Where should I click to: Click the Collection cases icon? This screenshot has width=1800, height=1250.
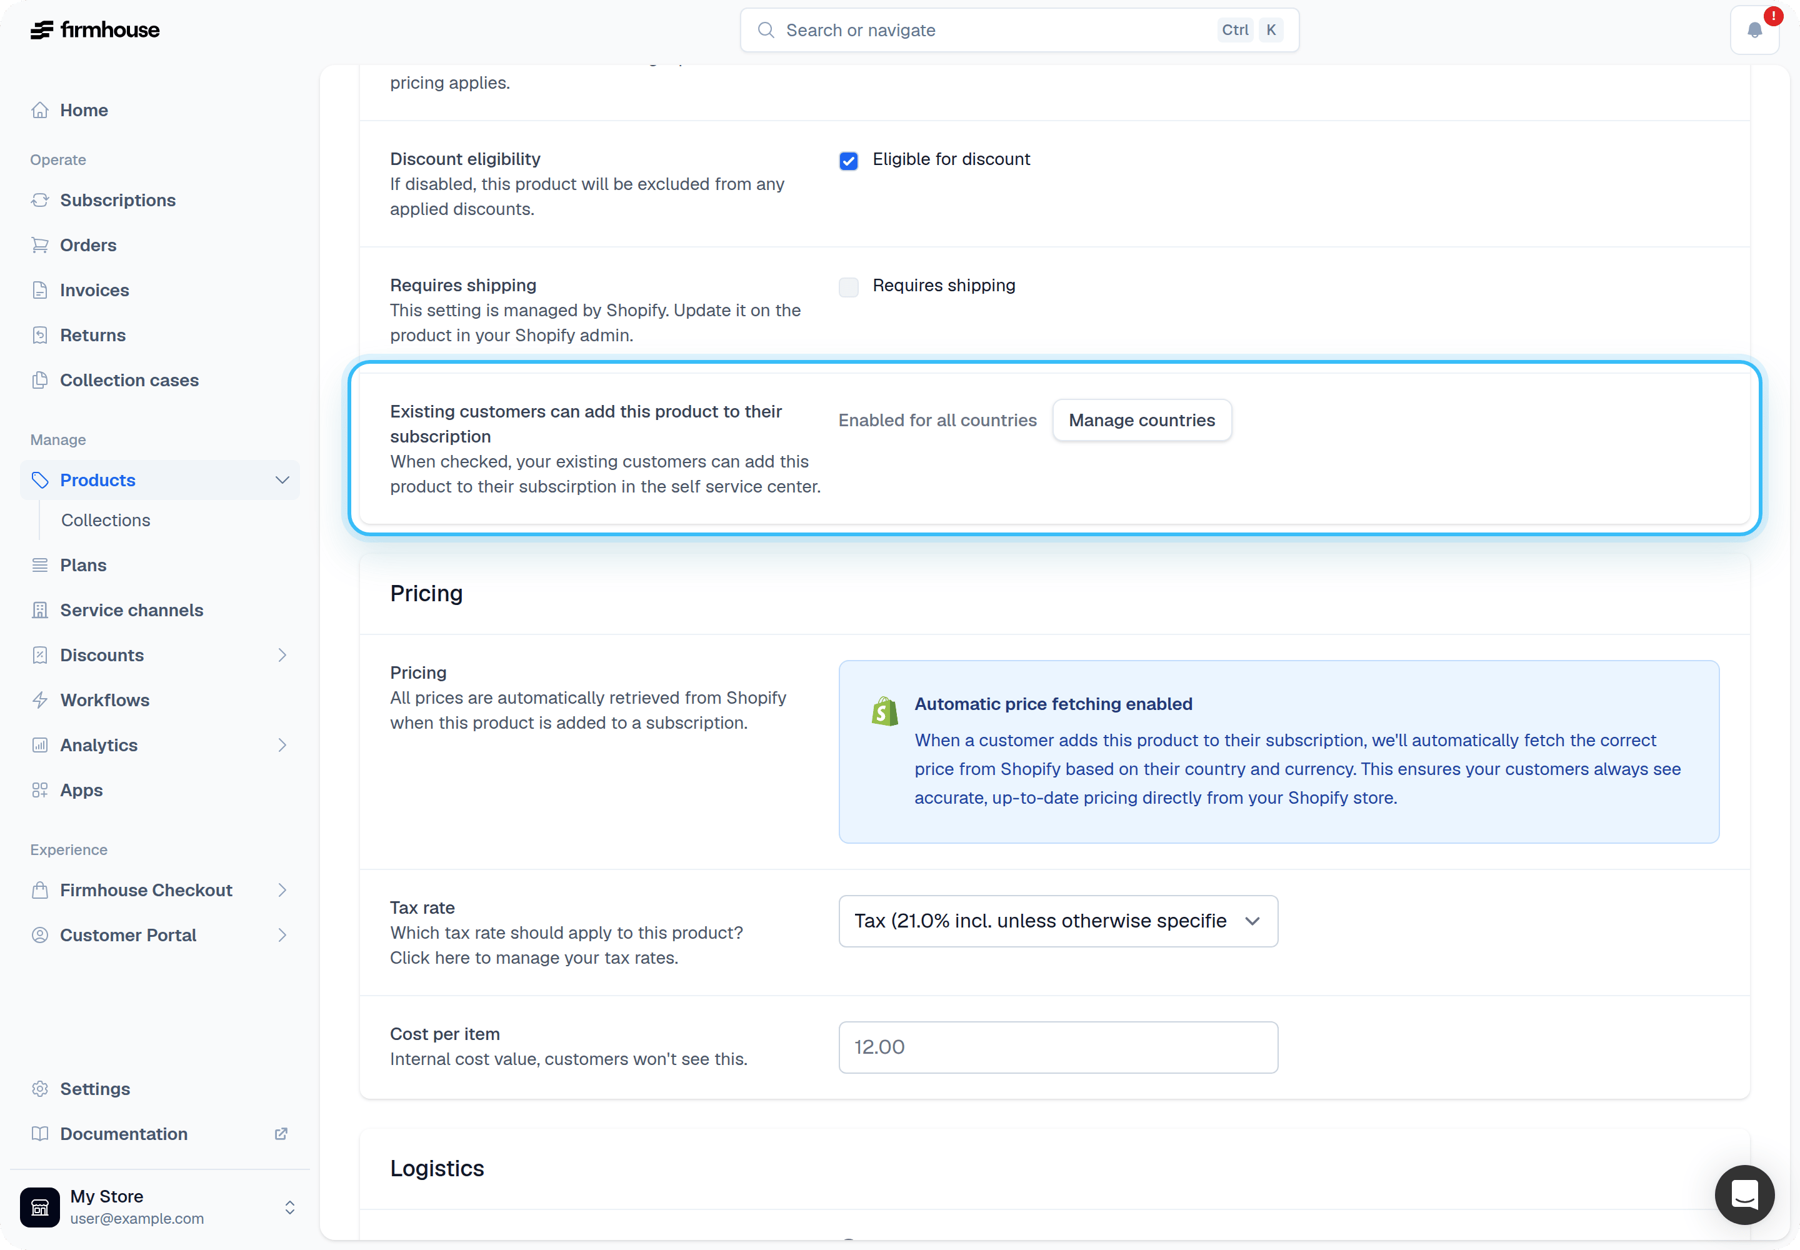pos(40,381)
